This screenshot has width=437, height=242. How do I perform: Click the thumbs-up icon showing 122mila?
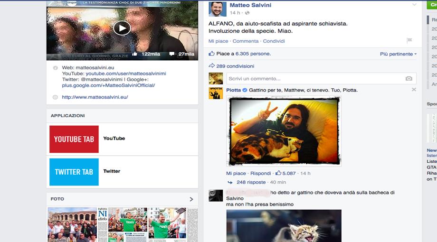coord(134,54)
